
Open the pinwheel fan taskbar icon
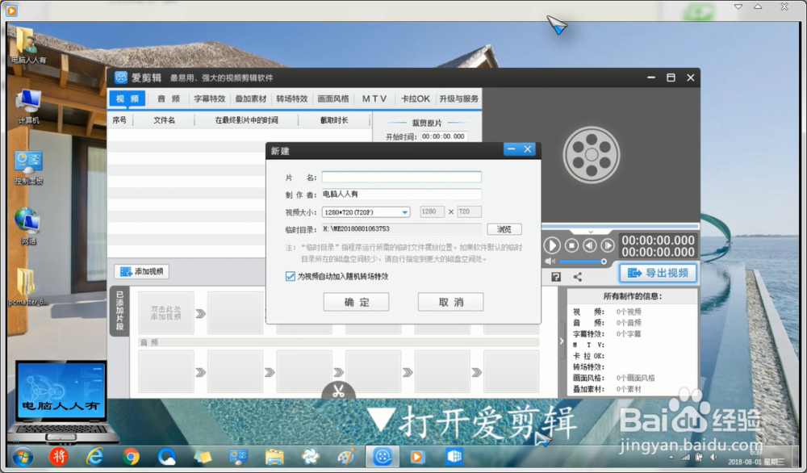[x=311, y=457]
